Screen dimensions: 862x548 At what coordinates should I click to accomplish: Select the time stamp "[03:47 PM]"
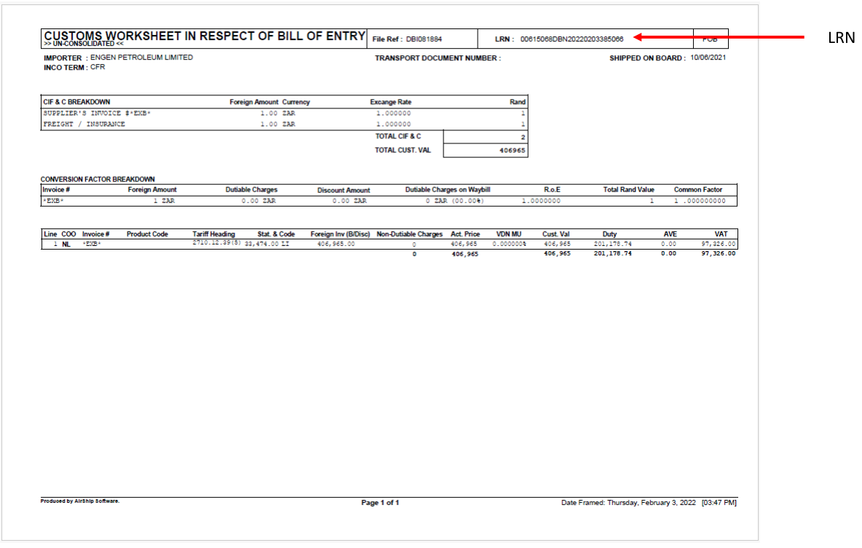pyautogui.click(x=719, y=502)
